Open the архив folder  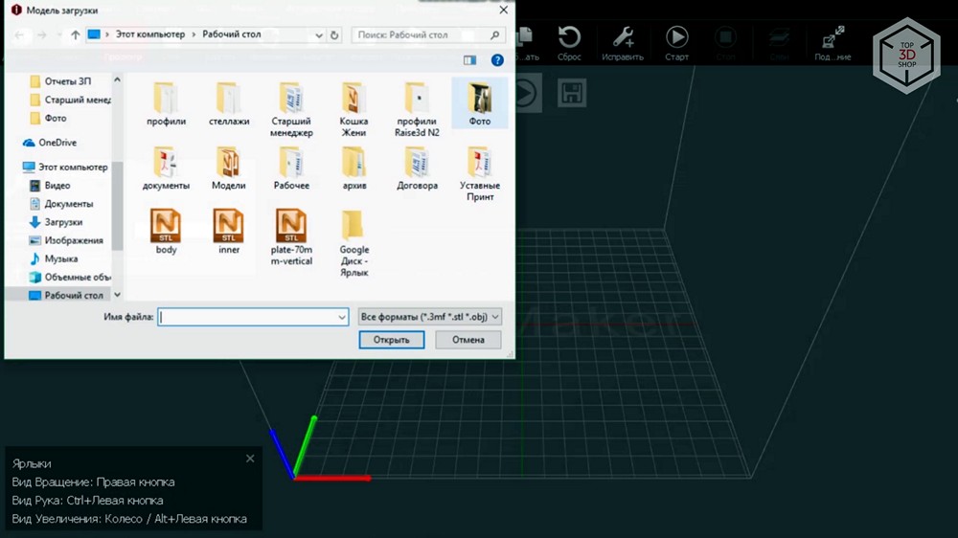pos(354,168)
